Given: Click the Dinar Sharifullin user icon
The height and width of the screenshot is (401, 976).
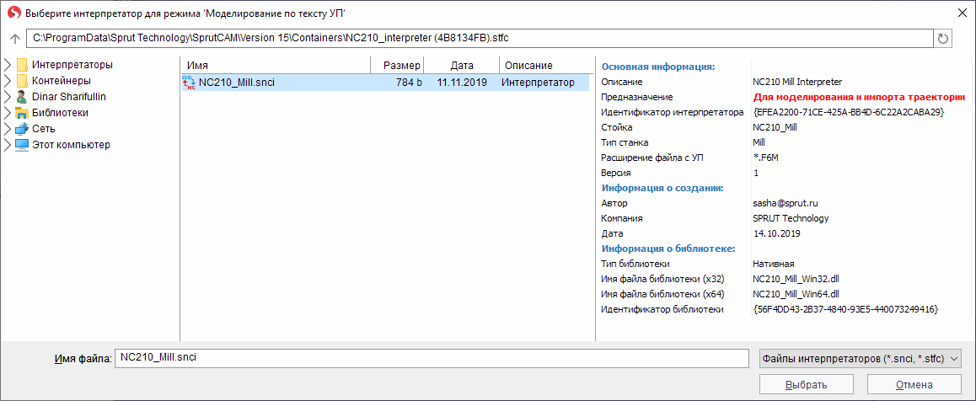Looking at the screenshot, I should tap(23, 96).
